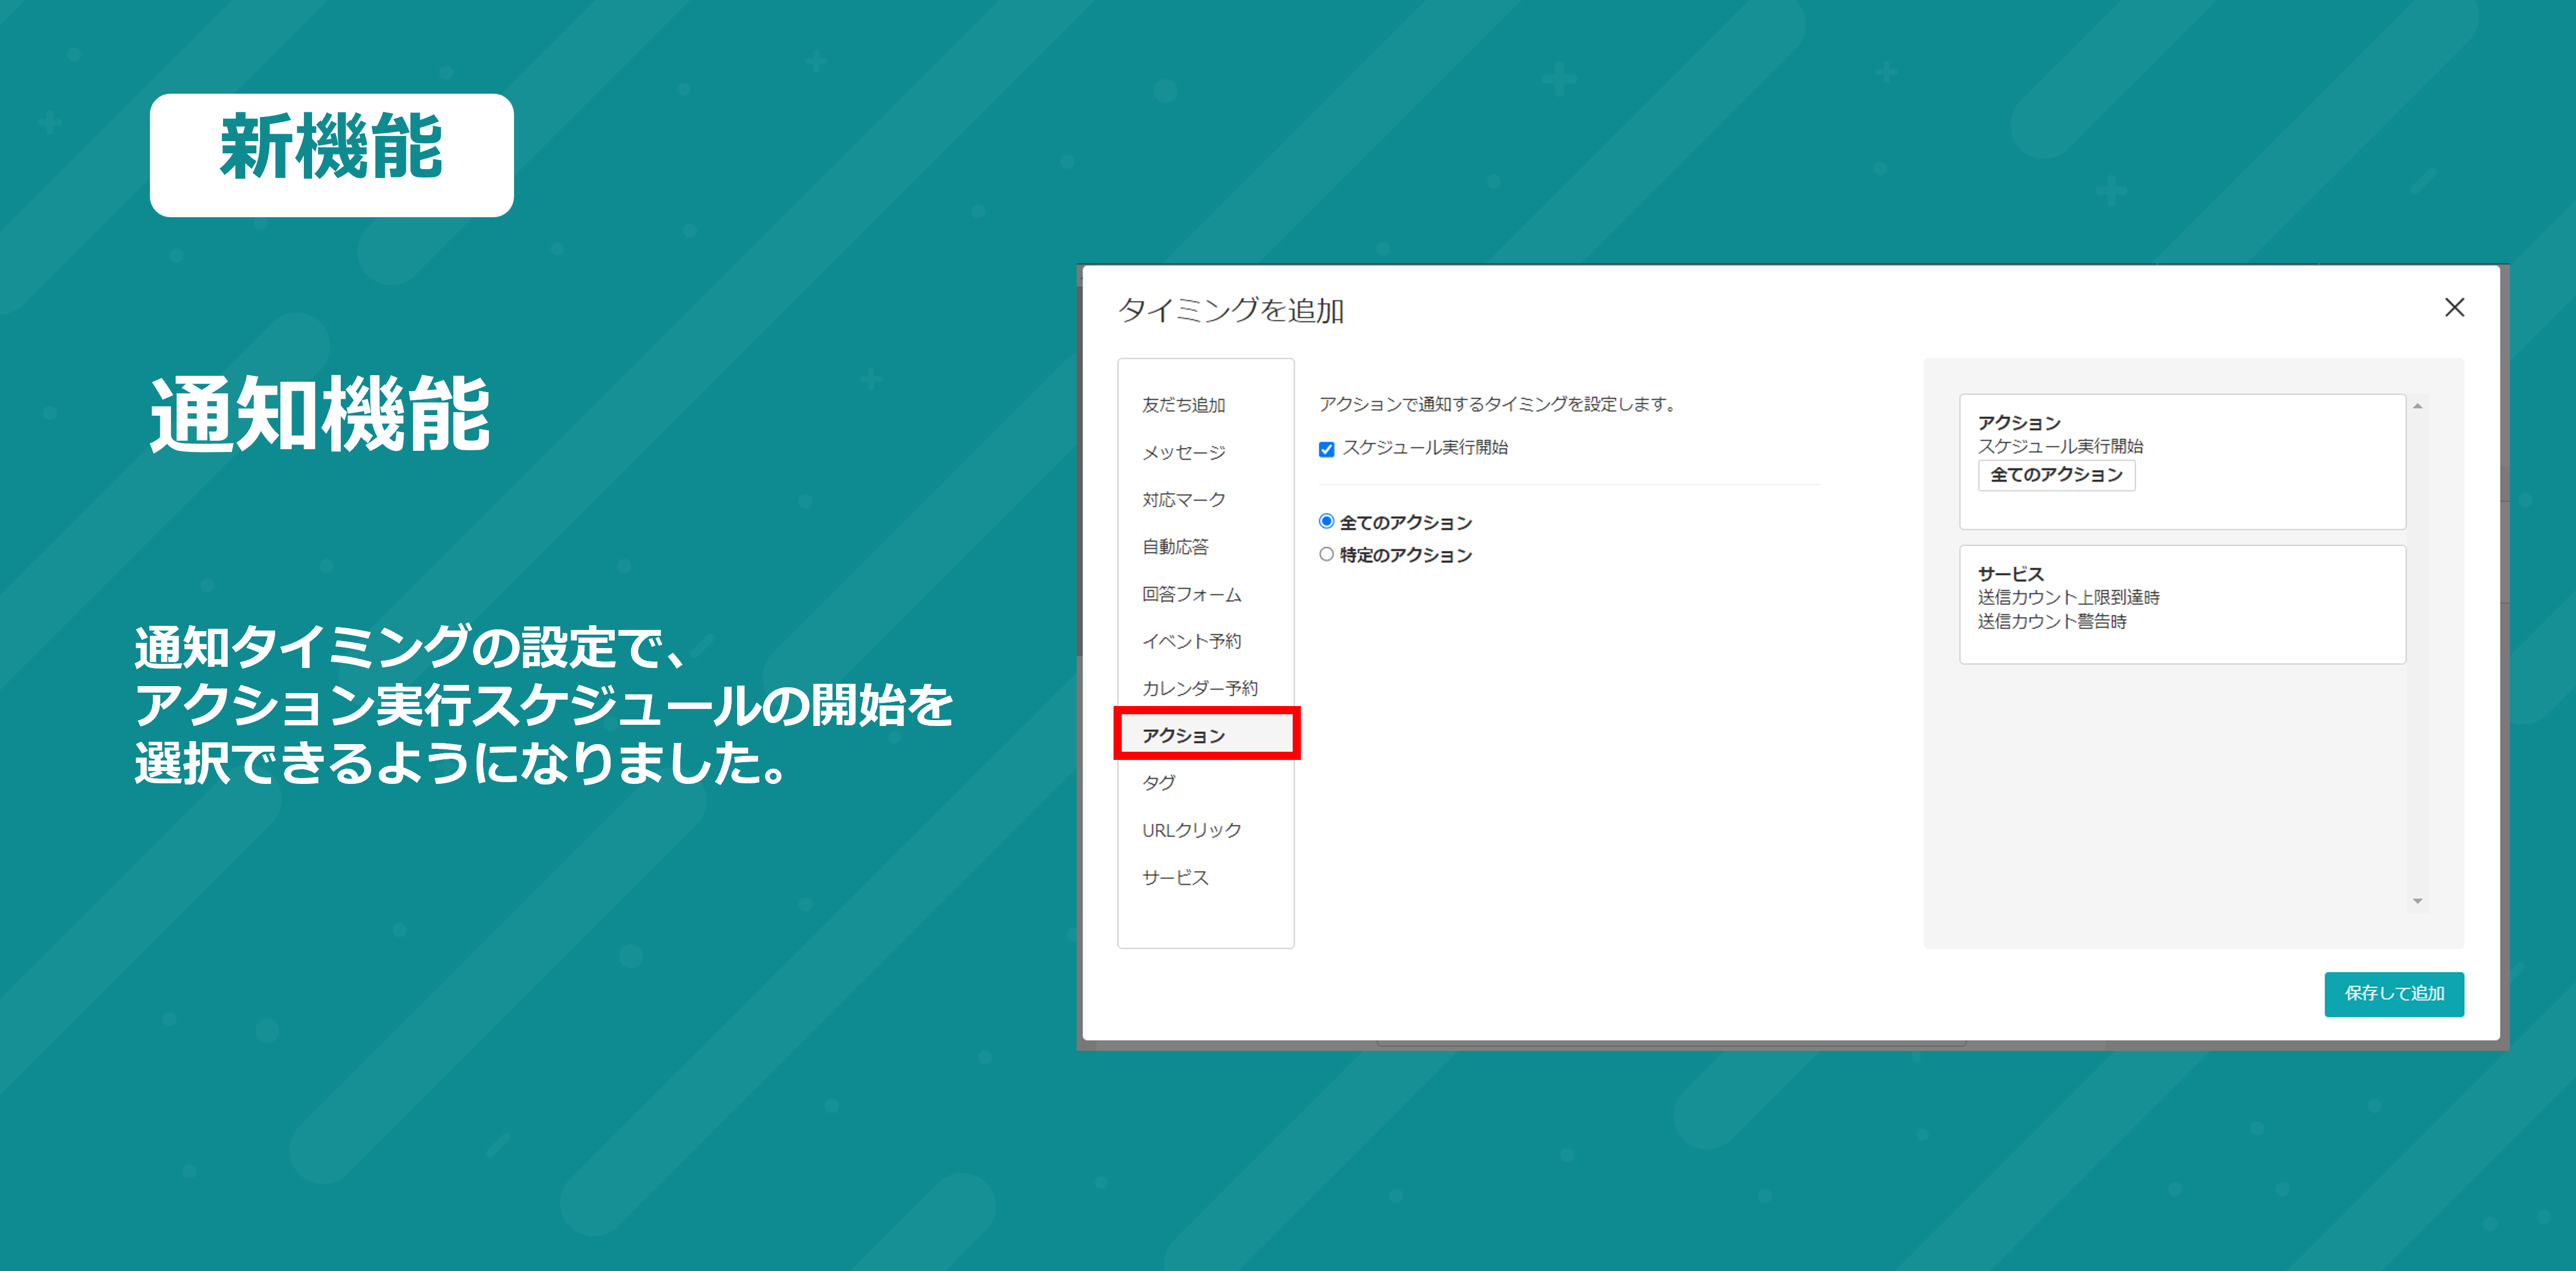Select 友だち追加 in the timing list
The width and height of the screenshot is (2576, 1271).
[x=1184, y=405]
